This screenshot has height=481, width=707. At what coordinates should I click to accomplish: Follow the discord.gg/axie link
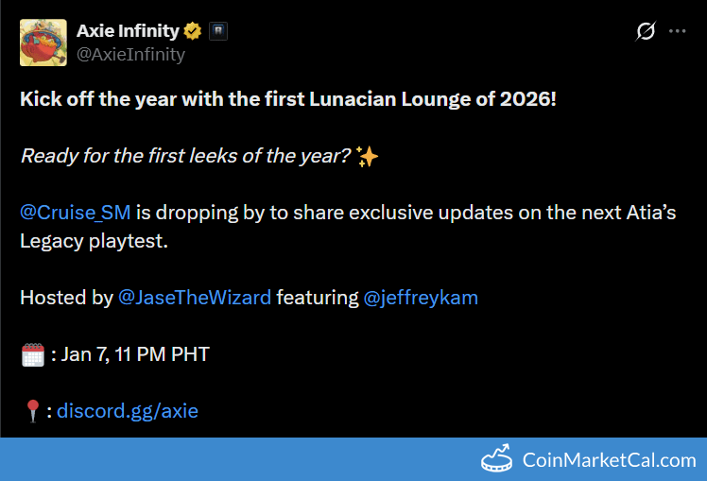click(128, 410)
